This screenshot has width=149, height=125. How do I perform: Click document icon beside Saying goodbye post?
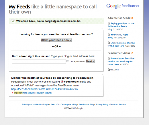coord(109,23)
